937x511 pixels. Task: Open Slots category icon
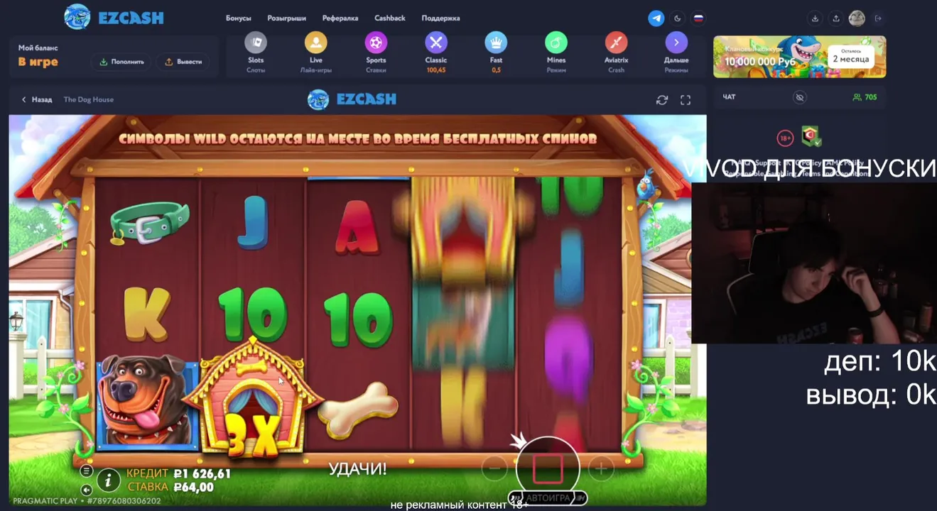(x=256, y=43)
